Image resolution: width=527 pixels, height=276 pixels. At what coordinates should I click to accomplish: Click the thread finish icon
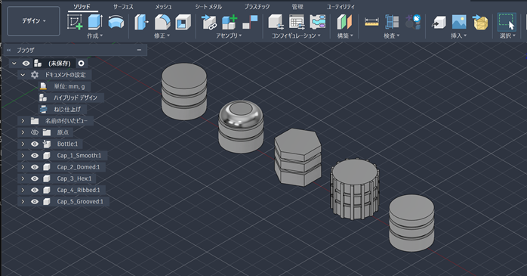click(43, 109)
